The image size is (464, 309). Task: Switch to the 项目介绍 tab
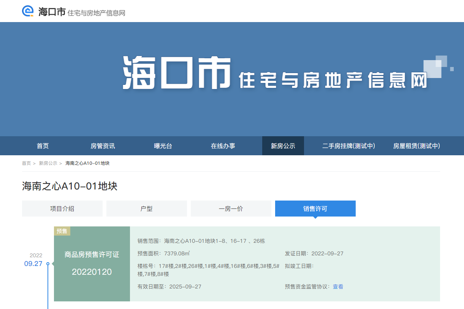pyautogui.click(x=62, y=209)
